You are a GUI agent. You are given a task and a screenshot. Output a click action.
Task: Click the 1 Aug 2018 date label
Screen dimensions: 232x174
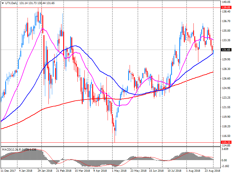click(x=193, y=171)
